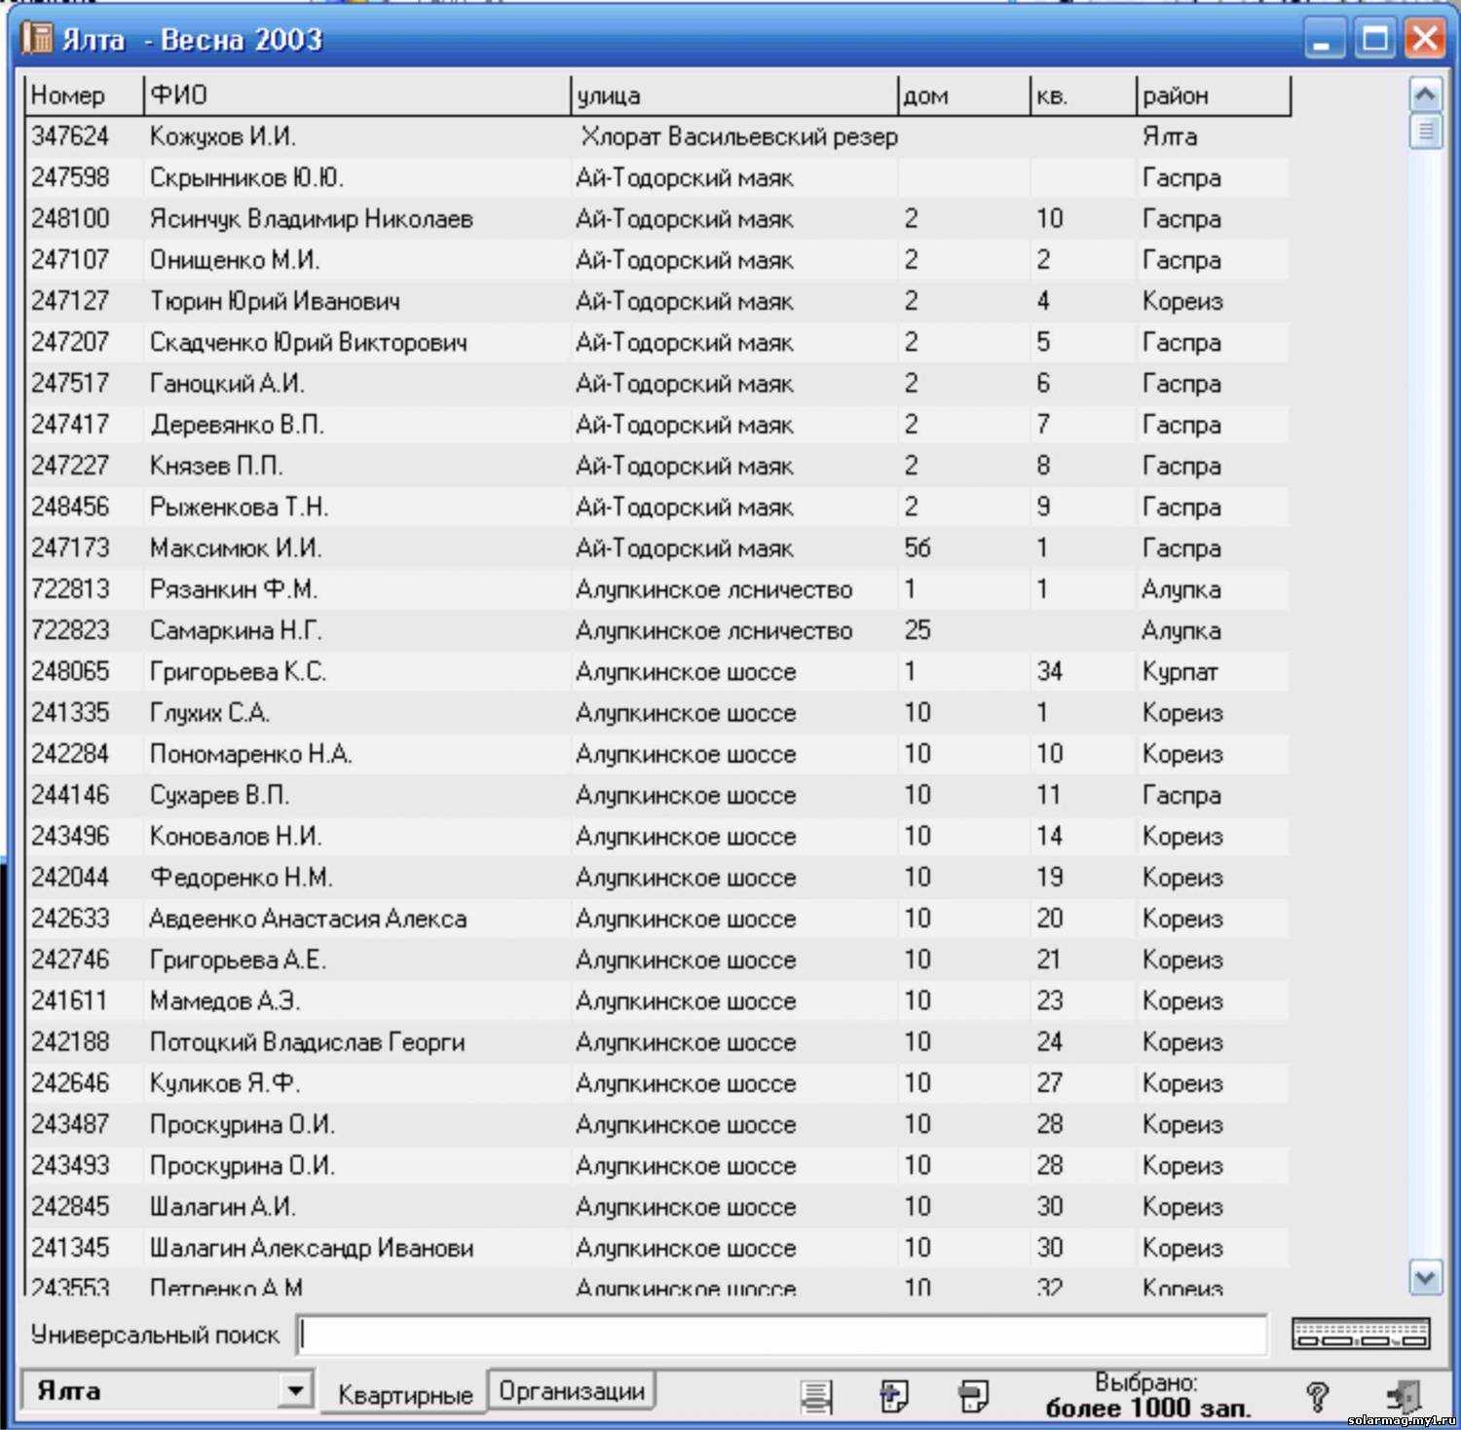The width and height of the screenshot is (1461, 1430).
Task: Click the record details list icon
Action: (816, 1397)
